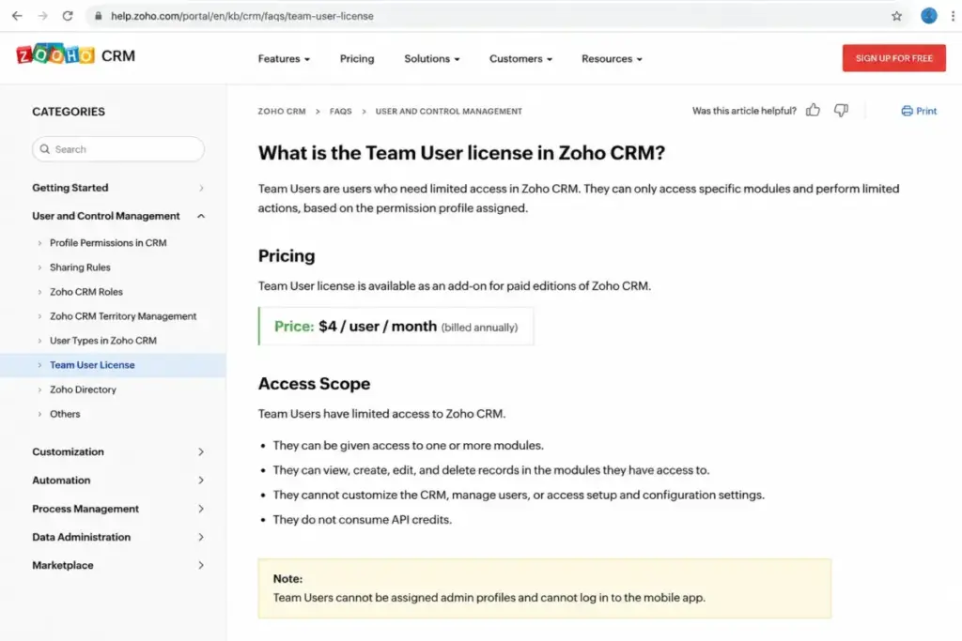Open the Features dropdown menu
The image size is (962, 641).
click(x=284, y=59)
